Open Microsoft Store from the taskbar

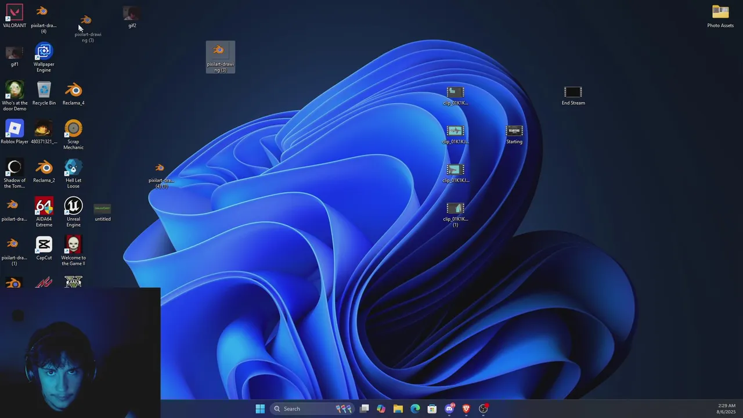click(x=432, y=409)
